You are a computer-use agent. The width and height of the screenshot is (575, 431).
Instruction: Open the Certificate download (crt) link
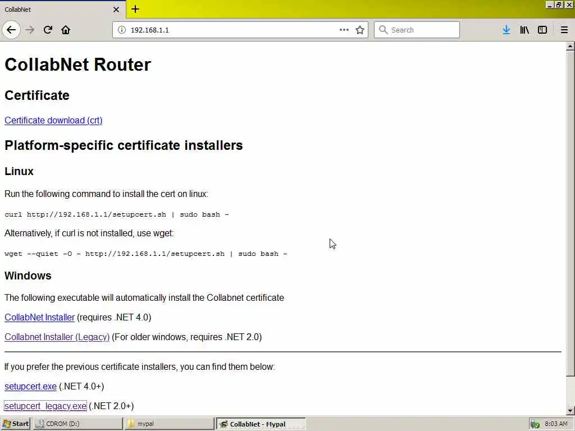point(53,120)
